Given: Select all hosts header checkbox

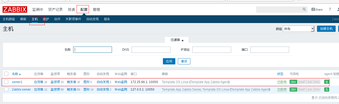Looking at the screenshot, I should click(6, 74).
